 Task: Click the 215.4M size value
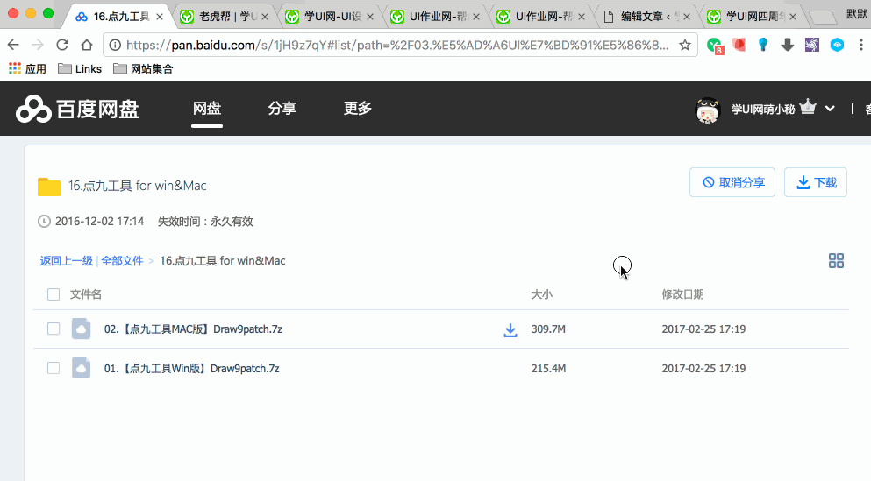(548, 368)
